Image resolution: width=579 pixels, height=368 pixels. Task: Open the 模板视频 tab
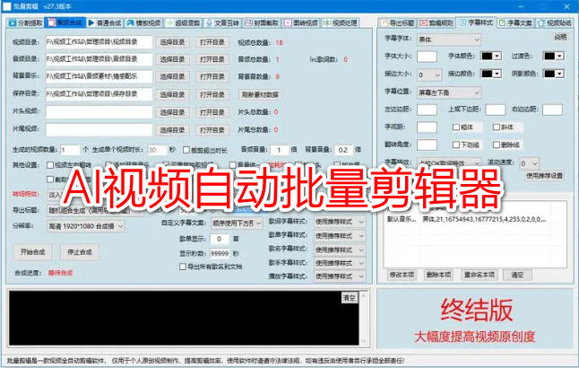click(x=144, y=23)
